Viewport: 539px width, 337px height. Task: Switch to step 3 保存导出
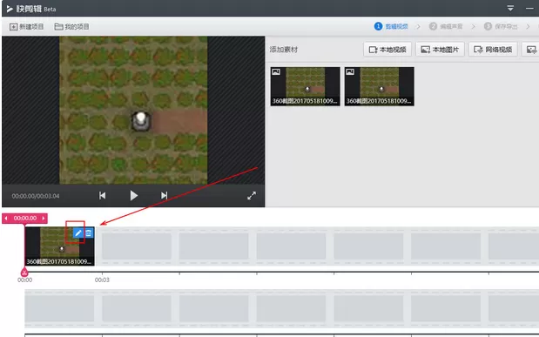(501, 26)
